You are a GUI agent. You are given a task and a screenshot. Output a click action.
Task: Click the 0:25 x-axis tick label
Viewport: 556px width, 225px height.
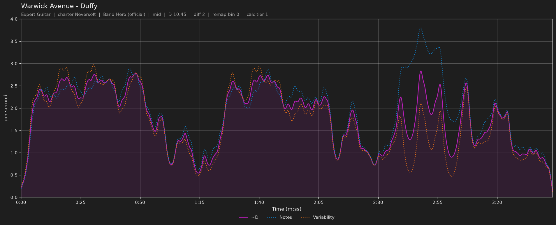click(80, 202)
